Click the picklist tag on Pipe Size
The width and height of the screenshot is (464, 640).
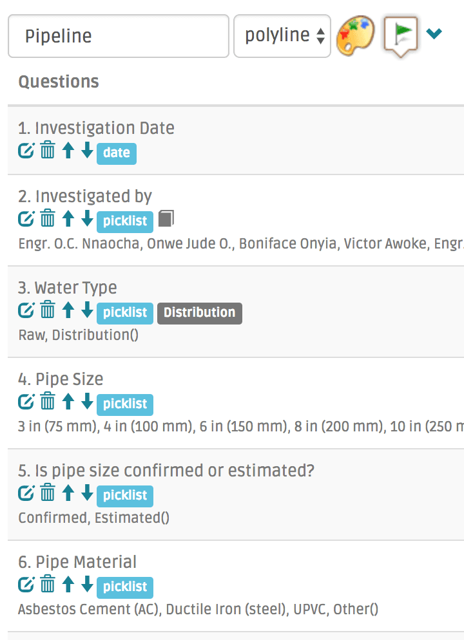tap(125, 404)
